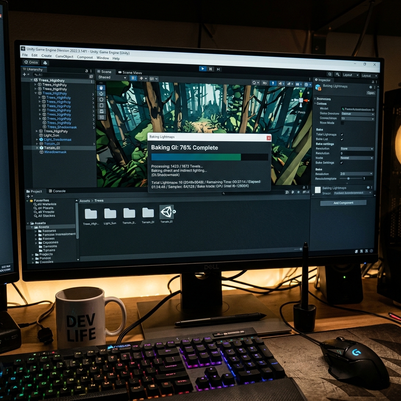
Task: Close the Baking Lightmaps progress dialog
Action: (269, 138)
